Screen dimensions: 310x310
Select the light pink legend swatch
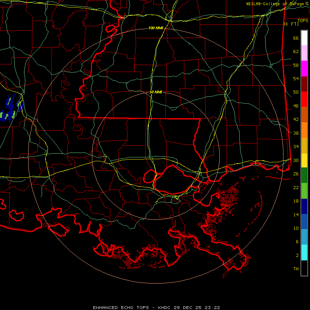pos(304,53)
